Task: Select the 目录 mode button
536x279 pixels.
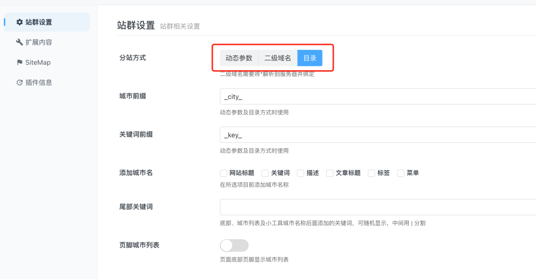Action: (x=310, y=58)
